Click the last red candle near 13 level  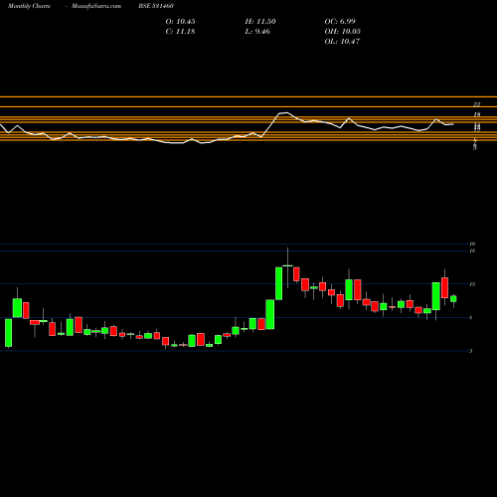tap(444, 287)
